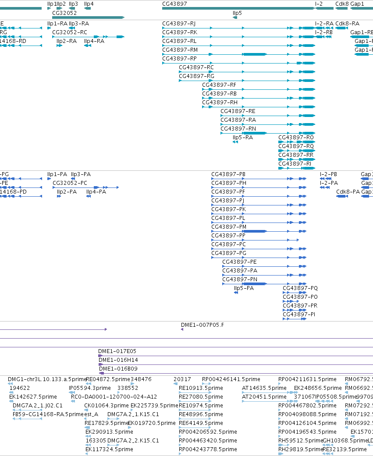This screenshot has height=456, width=373.
Task: Click transcript CG43897-RB
Action: [x=259, y=98]
